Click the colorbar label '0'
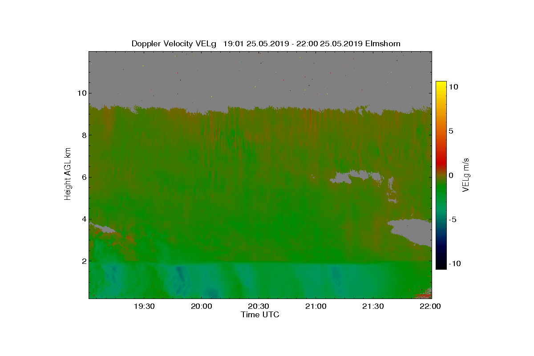 [451, 175]
